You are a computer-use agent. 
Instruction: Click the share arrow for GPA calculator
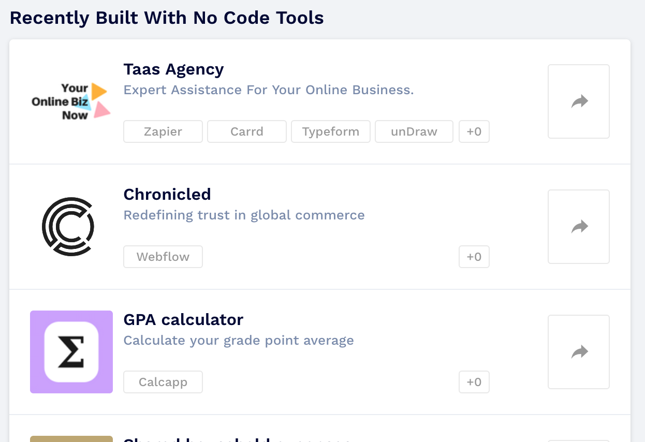[579, 352]
